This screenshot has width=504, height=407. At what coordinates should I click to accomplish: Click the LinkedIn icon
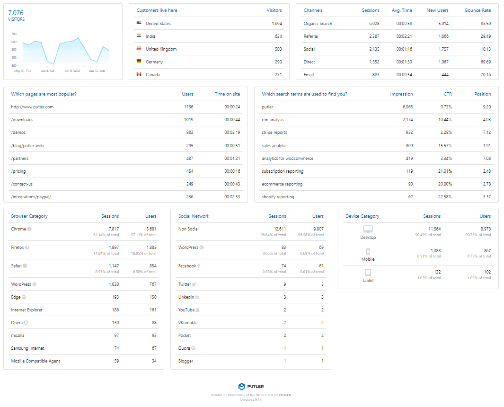click(x=197, y=297)
